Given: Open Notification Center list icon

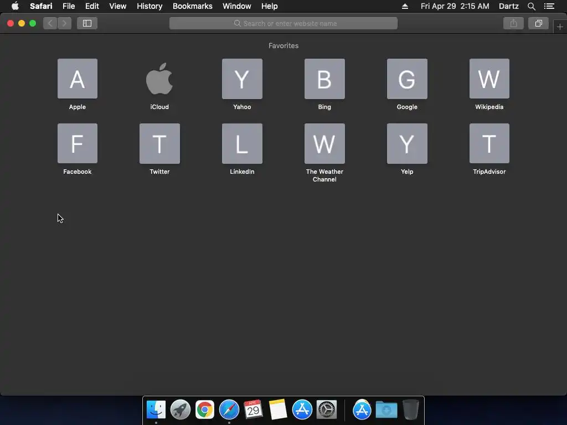Looking at the screenshot, I should [x=549, y=6].
